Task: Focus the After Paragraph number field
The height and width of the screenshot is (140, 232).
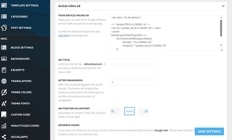Action: click(x=132, y=82)
